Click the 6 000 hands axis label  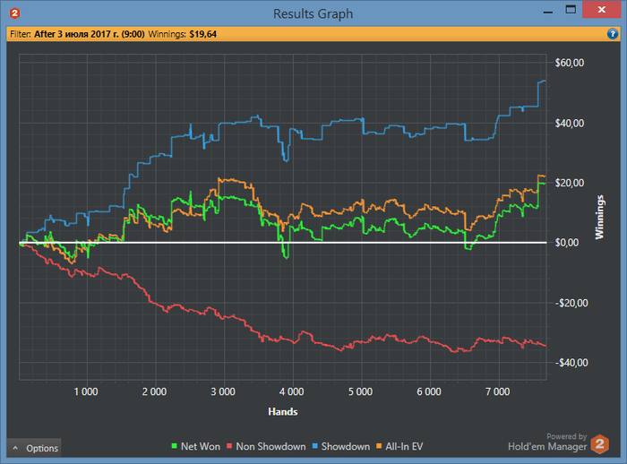click(429, 391)
